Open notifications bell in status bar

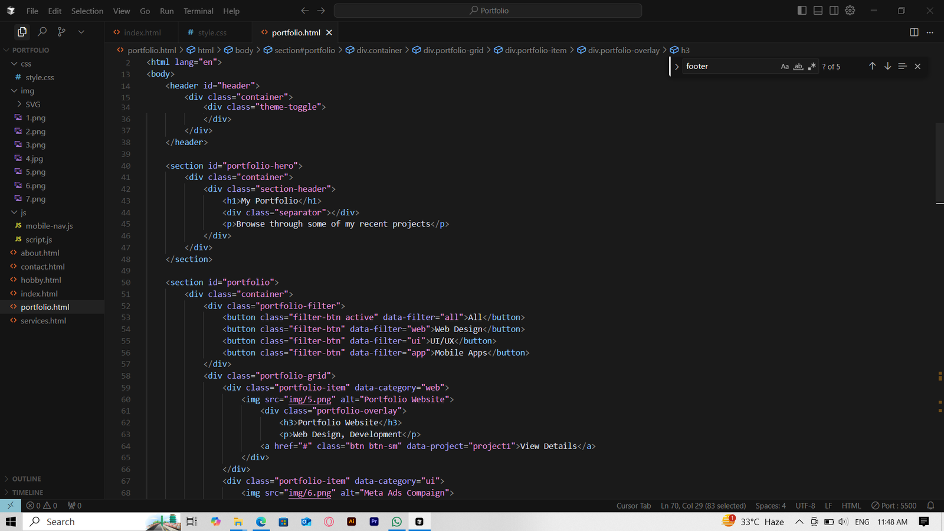930,506
